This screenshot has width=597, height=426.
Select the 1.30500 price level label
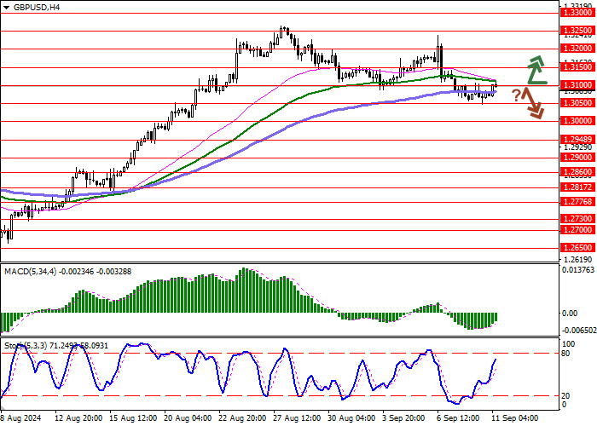(578, 103)
